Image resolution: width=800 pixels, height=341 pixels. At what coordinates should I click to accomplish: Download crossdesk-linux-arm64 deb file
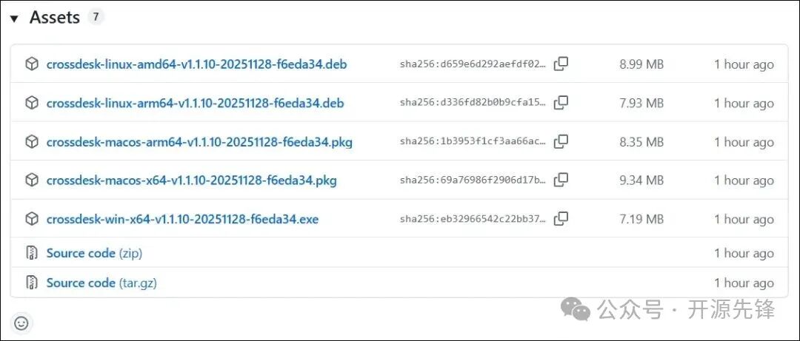tap(195, 103)
